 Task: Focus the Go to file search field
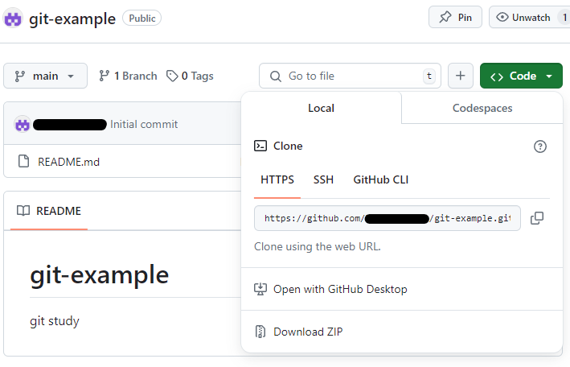coord(350,76)
